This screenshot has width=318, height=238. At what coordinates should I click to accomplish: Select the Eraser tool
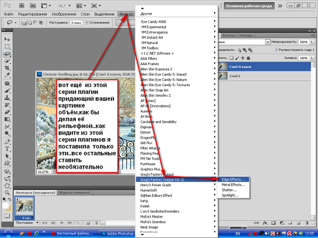click(x=7, y=112)
